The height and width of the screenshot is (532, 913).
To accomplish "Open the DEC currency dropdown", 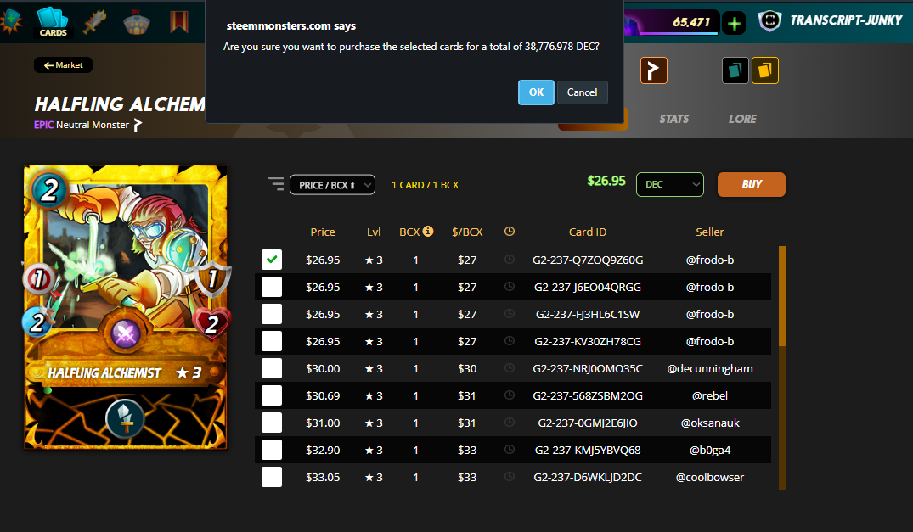I will pyautogui.click(x=670, y=184).
